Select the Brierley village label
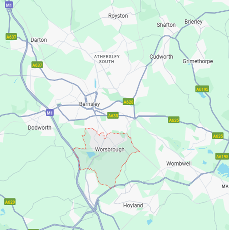 [193, 22]
